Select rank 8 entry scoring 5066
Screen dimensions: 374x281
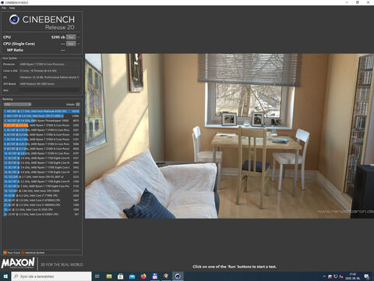coord(41,144)
